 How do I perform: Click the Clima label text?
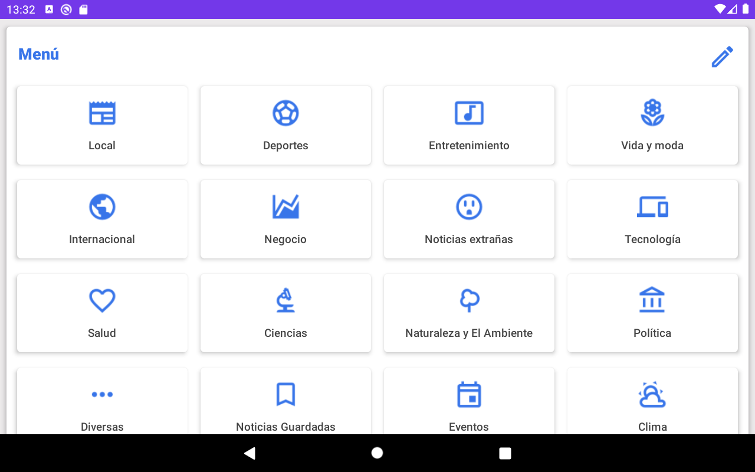click(652, 427)
